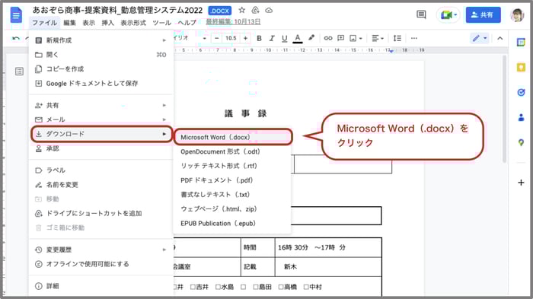The width and height of the screenshot is (533, 299).
Task: Open the ヘルプ menu
Action: [x=187, y=23]
